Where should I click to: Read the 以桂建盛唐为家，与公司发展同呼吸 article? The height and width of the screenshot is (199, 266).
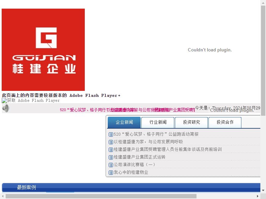(148, 142)
